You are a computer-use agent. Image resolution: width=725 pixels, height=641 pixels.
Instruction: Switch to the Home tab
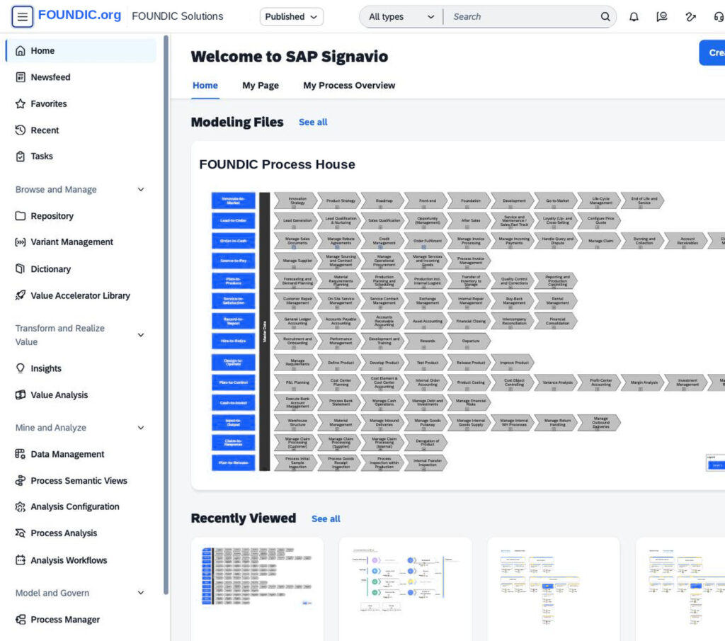coord(205,85)
